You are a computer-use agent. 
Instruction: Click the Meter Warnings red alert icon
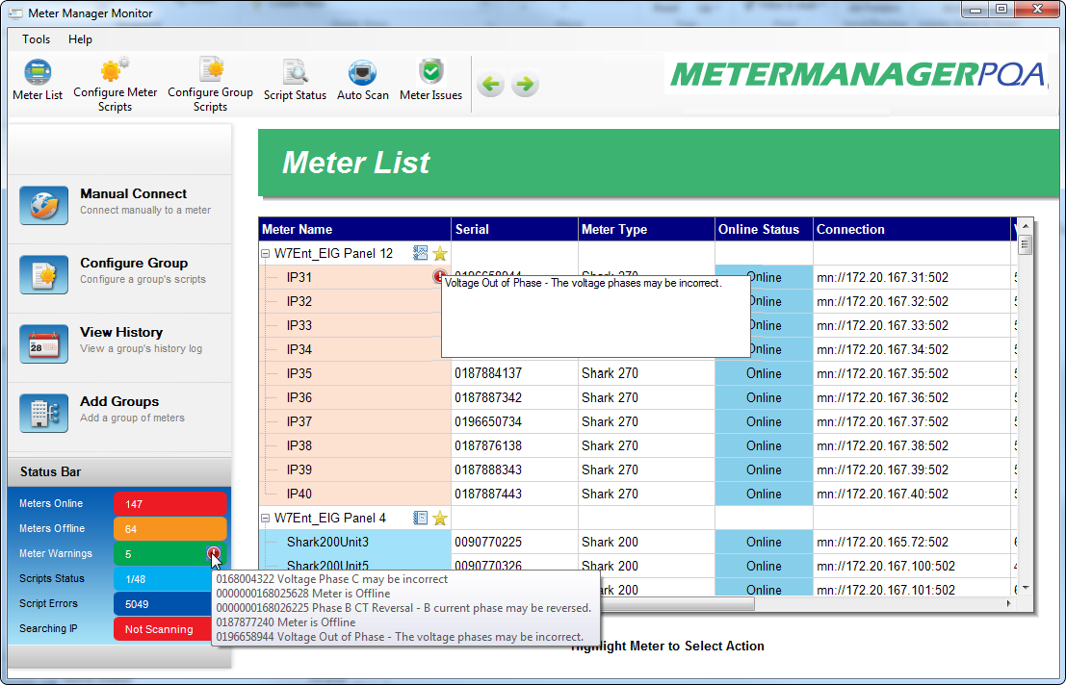(x=214, y=553)
